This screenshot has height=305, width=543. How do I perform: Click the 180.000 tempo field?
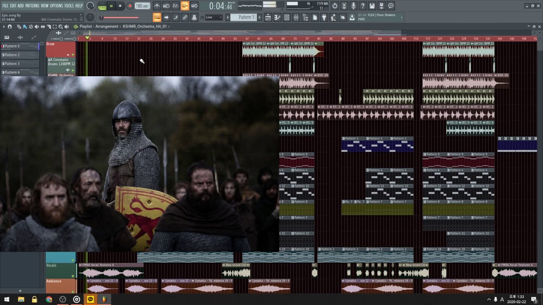pyautogui.click(x=142, y=6)
